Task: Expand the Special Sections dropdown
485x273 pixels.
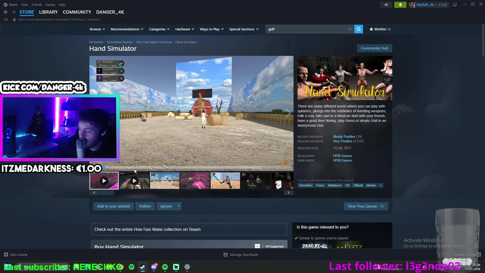Action: pos(244,29)
